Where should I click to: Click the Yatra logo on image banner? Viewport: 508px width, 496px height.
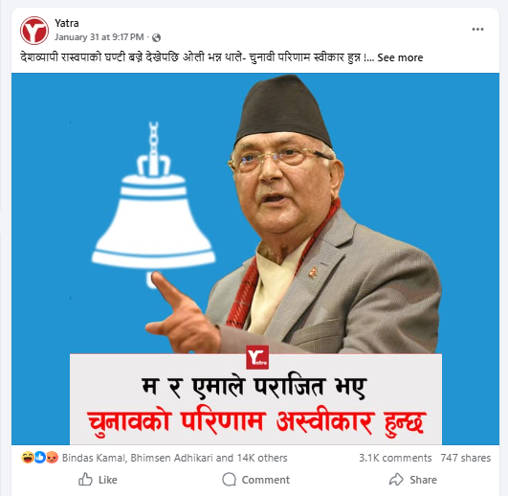click(257, 357)
